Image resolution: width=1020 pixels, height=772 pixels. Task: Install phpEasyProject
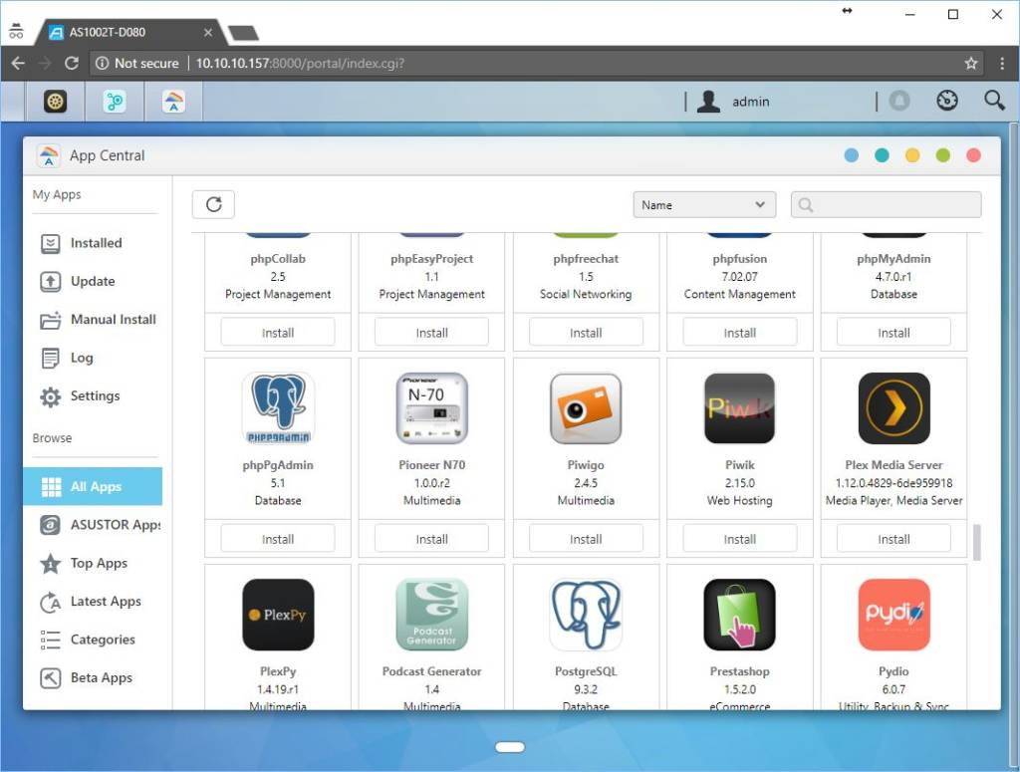point(432,333)
